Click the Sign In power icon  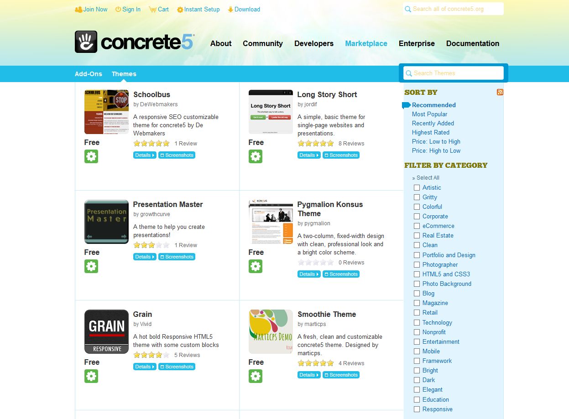pos(118,10)
